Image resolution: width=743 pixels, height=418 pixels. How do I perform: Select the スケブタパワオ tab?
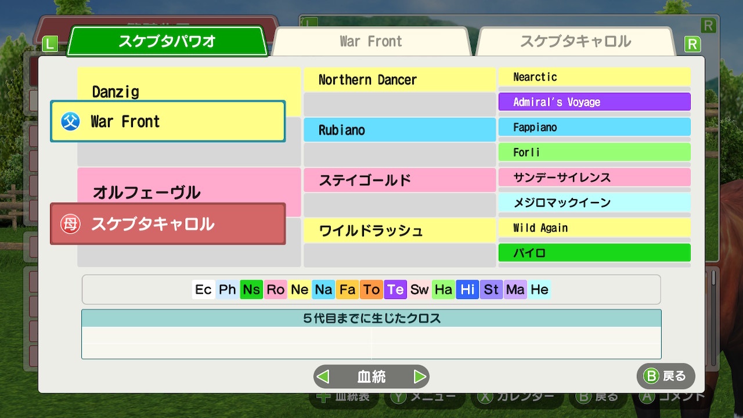pos(167,41)
